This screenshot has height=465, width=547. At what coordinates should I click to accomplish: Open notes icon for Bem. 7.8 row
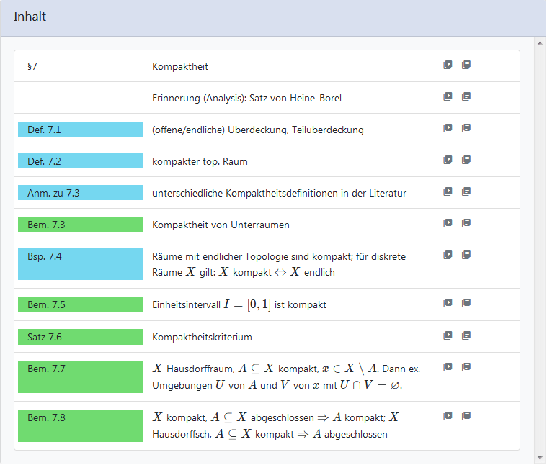pyautogui.click(x=466, y=416)
